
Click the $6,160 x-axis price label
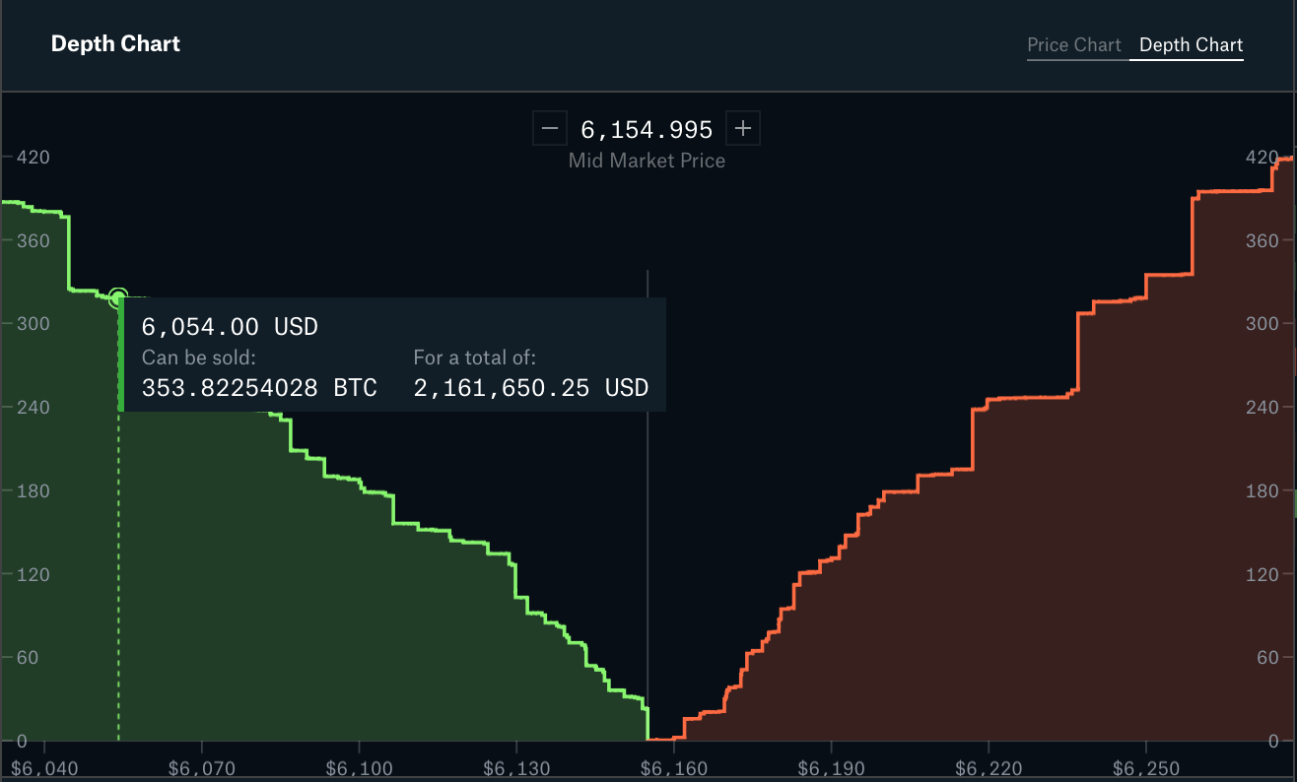pyautogui.click(x=673, y=767)
